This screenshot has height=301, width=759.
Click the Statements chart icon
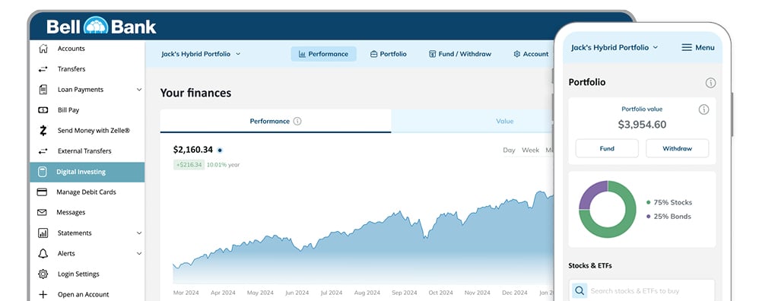coord(43,233)
